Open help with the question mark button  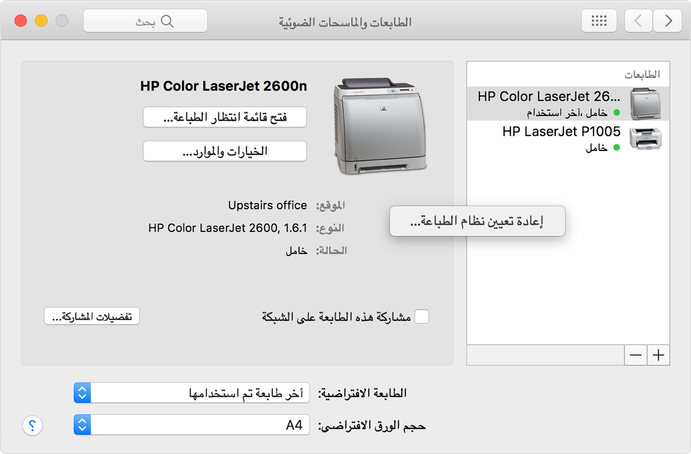32,426
